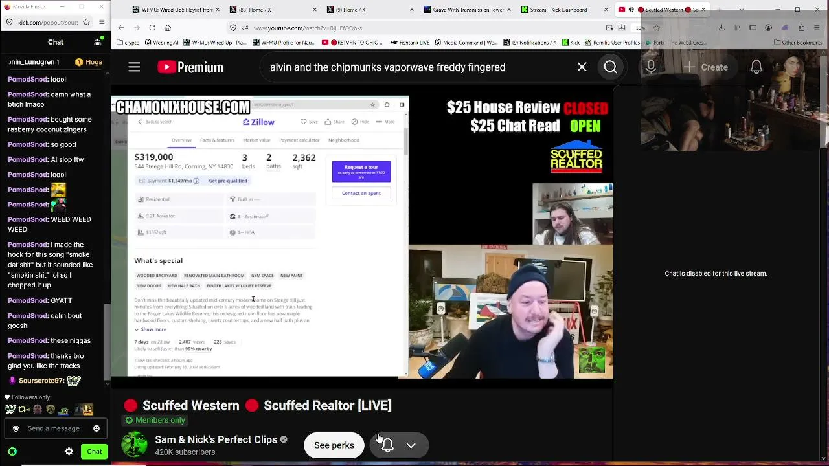The height and width of the screenshot is (466, 829).
Task: Click the site info shield in kick popout
Action: pos(9,22)
